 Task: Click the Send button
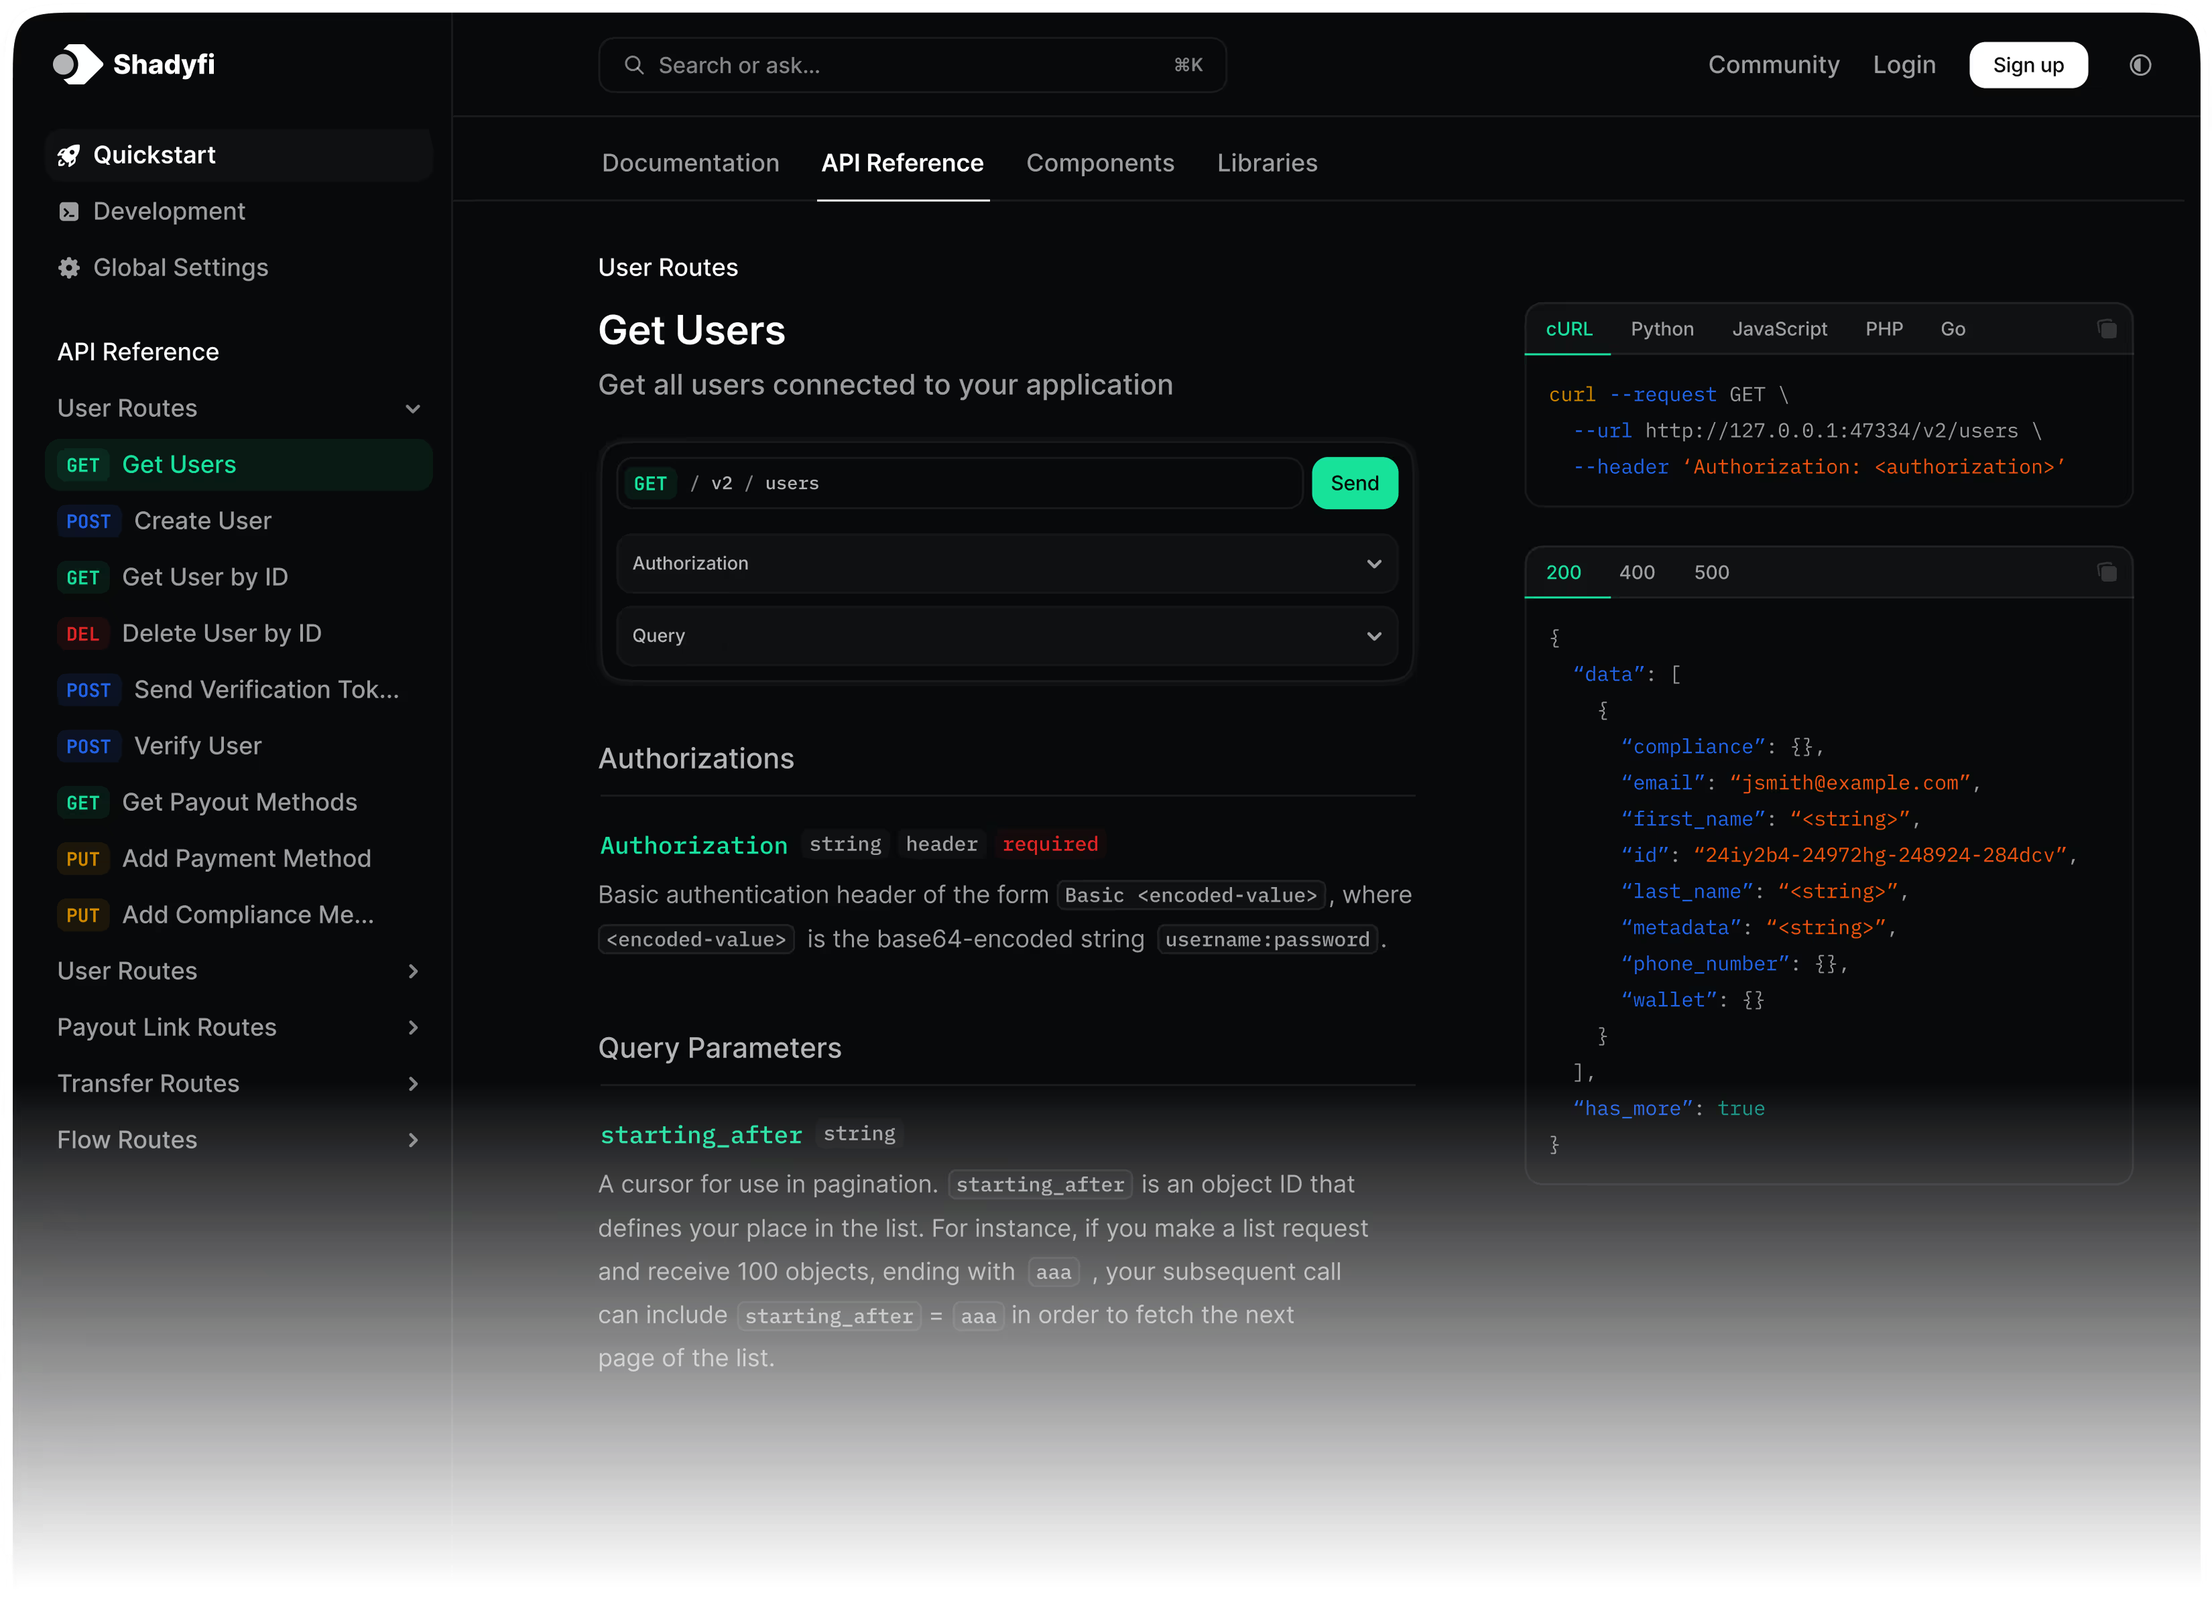(x=1355, y=482)
